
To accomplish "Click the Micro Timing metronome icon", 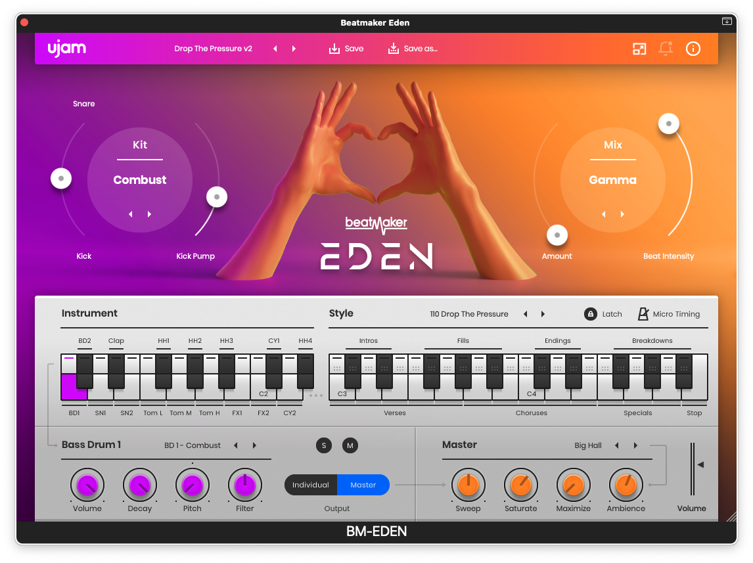I will pos(643,314).
